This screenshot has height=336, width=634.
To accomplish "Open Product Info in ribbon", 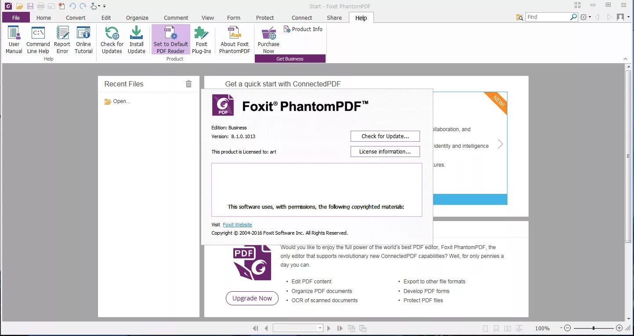I will 303,29.
